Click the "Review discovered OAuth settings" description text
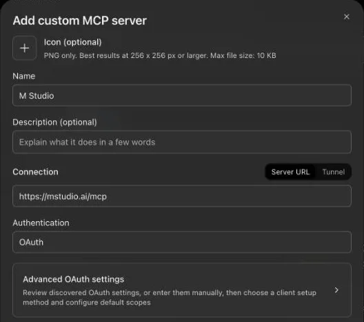The height and width of the screenshot is (322, 364). pos(170,297)
